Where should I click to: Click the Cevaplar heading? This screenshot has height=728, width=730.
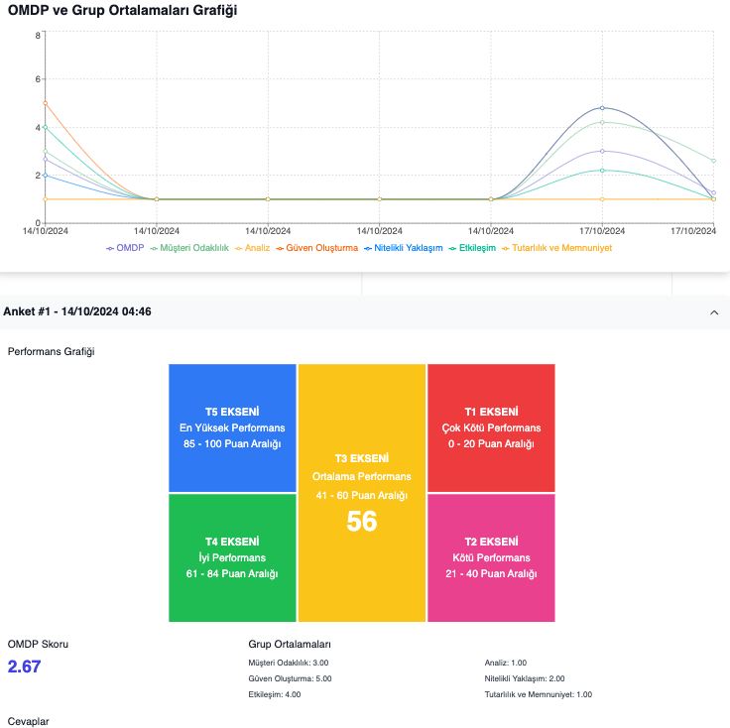(28, 721)
